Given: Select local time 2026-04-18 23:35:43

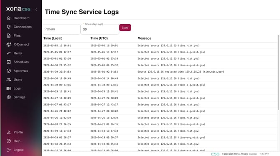Looking at the screenshot, I should tap(57, 144).
